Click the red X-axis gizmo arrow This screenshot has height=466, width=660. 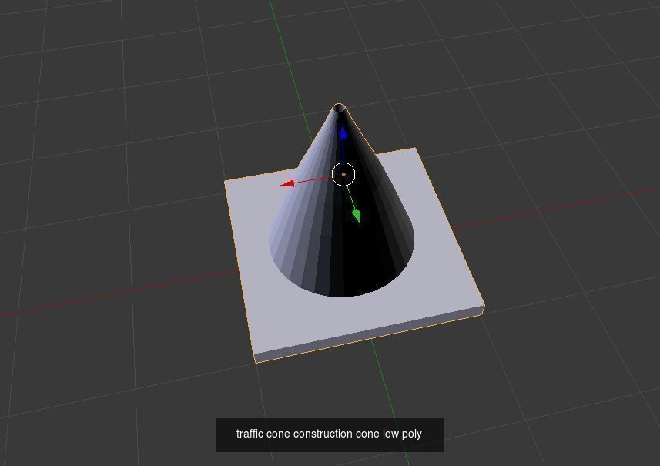pyautogui.click(x=287, y=183)
